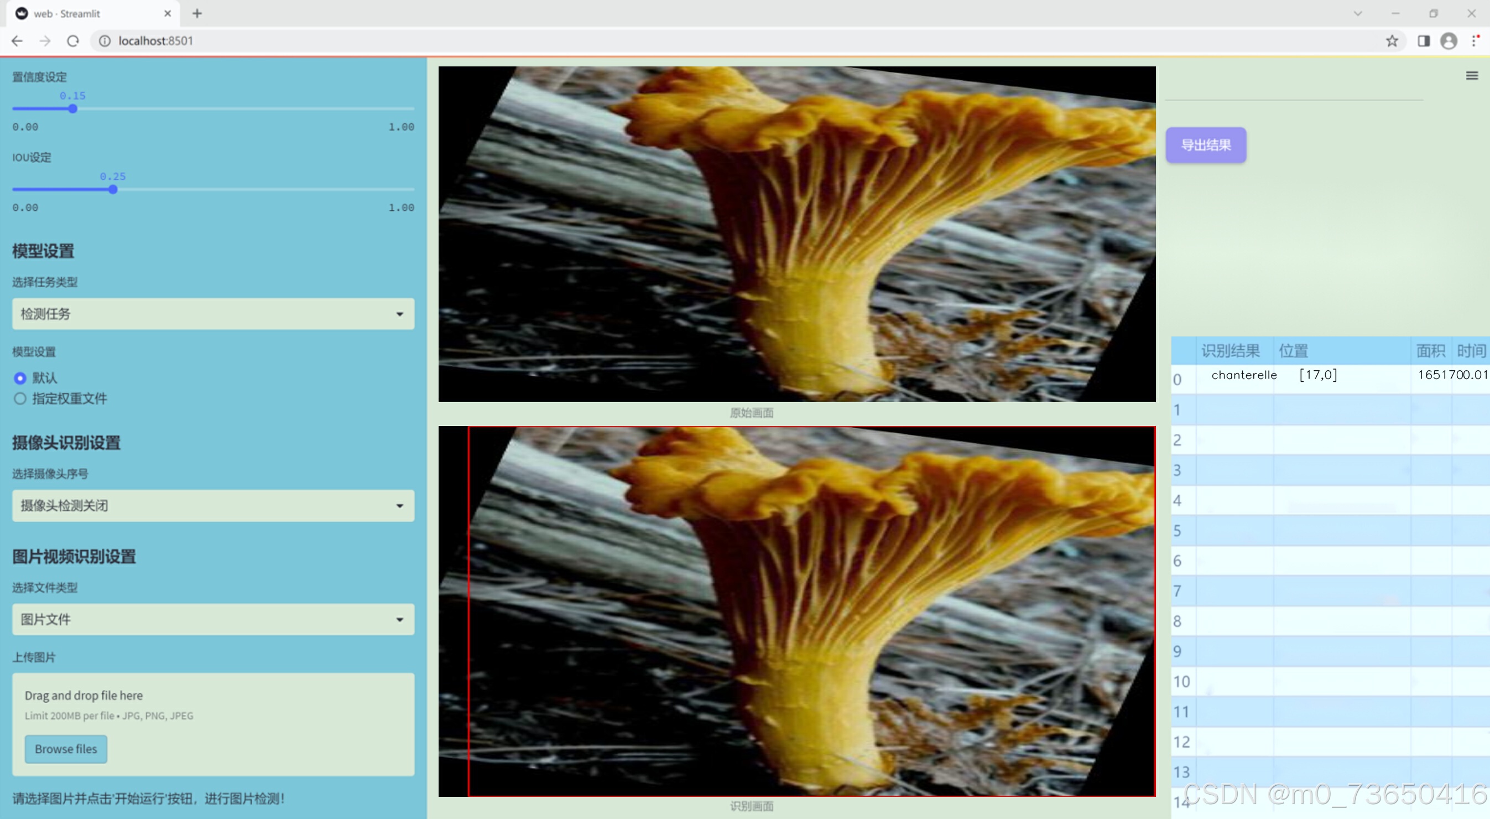Click the Browse files button

point(66,748)
